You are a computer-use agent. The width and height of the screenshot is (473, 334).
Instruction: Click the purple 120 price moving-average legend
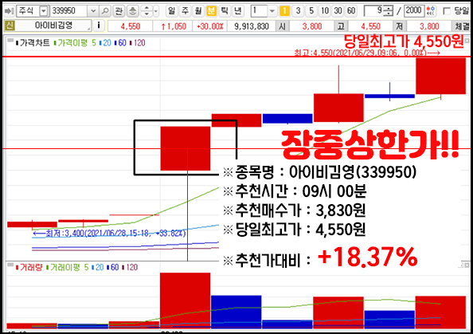[x=138, y=43]
